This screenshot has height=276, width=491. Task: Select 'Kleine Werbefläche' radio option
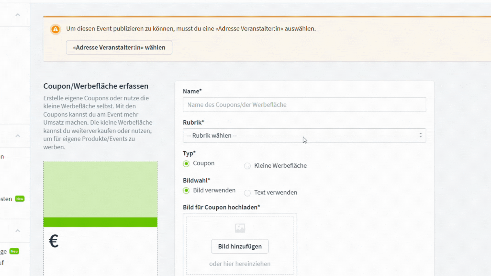[247, 166]
